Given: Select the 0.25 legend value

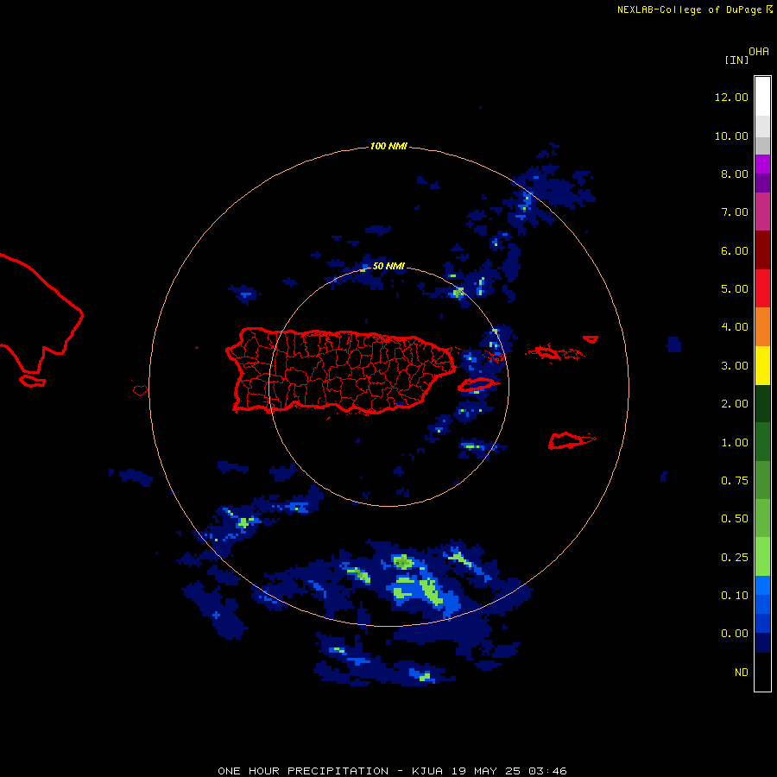Looking at the screenshot, I should pos(735,558).
